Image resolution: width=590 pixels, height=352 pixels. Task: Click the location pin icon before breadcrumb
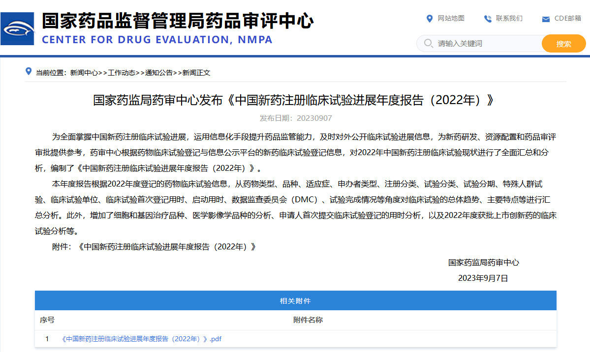point(28,71)
